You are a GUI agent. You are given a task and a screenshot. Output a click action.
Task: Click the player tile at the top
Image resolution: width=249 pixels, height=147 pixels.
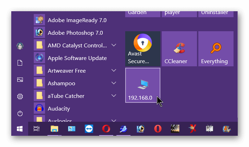[x=179, y=14]
